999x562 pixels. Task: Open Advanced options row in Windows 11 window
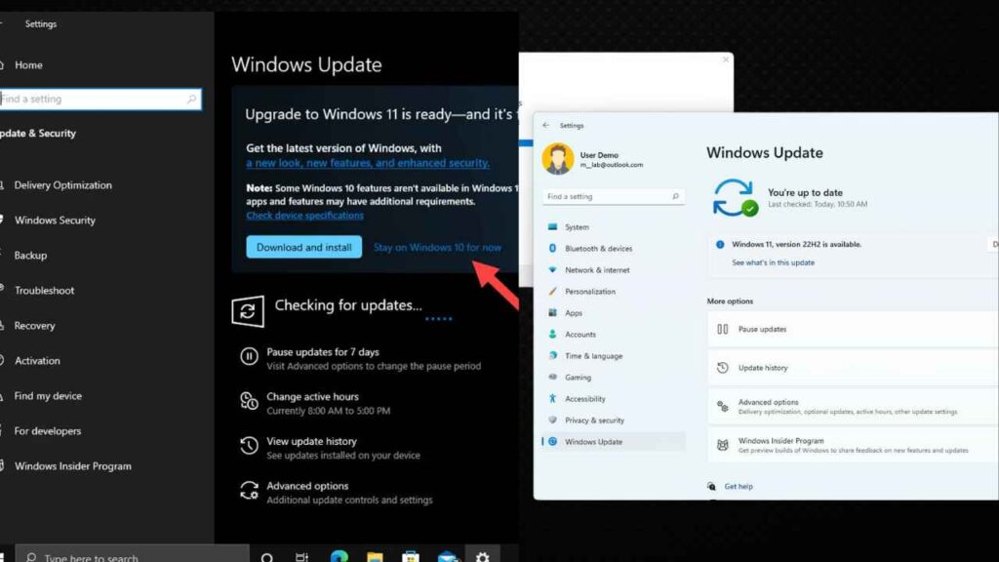[x=853, y=407]
